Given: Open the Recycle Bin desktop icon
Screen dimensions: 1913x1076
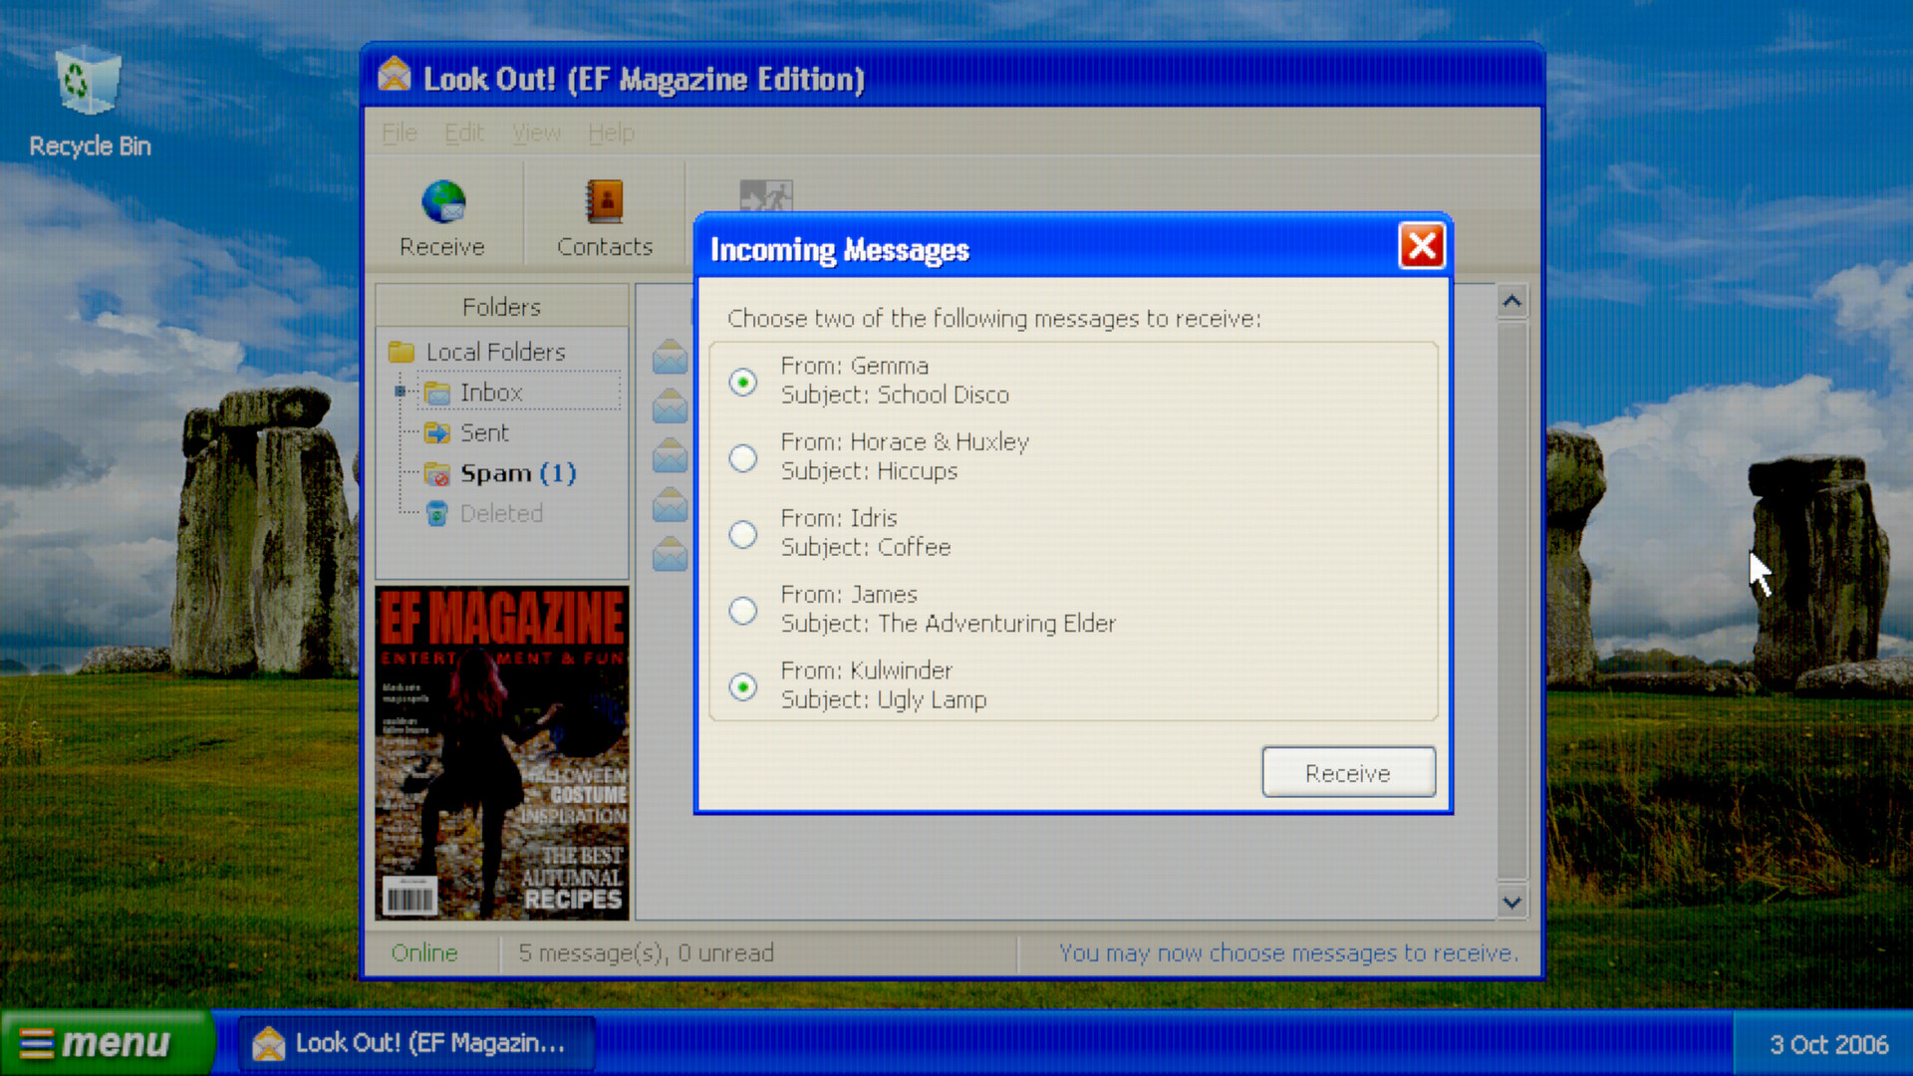Looking at the screenshot, I should coord(89,83).
